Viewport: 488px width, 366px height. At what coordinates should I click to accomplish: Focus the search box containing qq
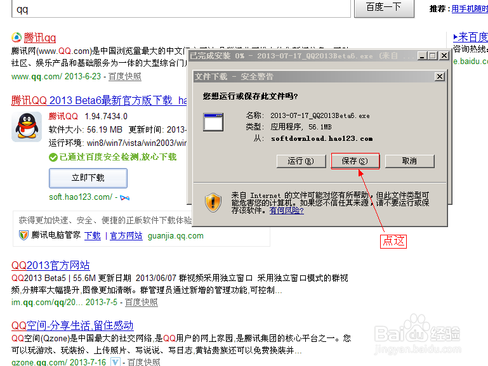point(181,9)
